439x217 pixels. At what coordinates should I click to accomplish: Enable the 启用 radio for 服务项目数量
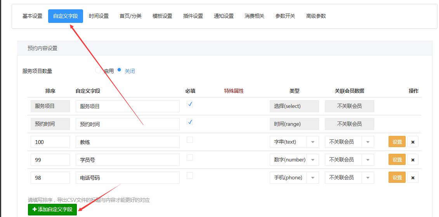(x=98, y=70)
